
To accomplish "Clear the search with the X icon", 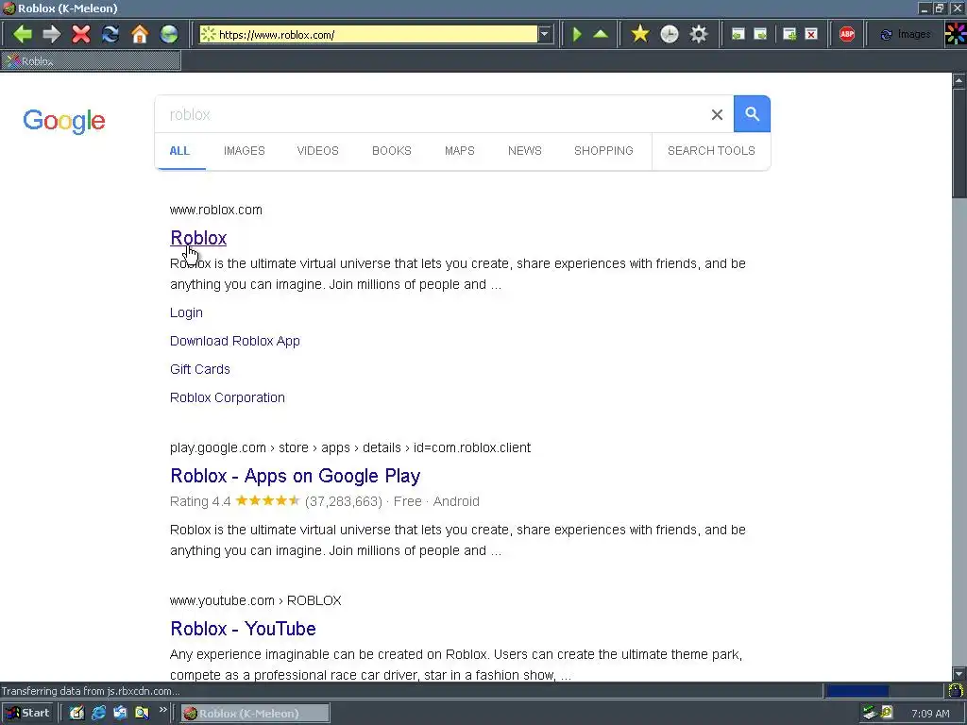I will tap(717, 114).
